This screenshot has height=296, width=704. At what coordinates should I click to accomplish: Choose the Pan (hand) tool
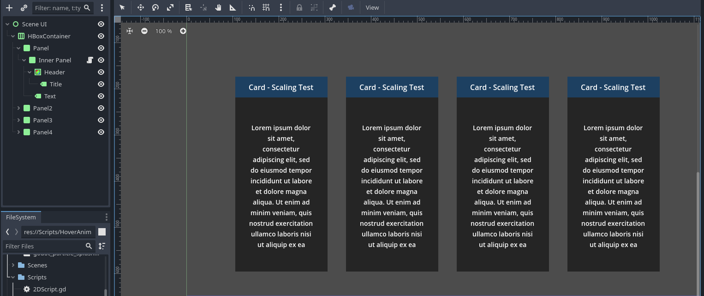coord(218,7)
